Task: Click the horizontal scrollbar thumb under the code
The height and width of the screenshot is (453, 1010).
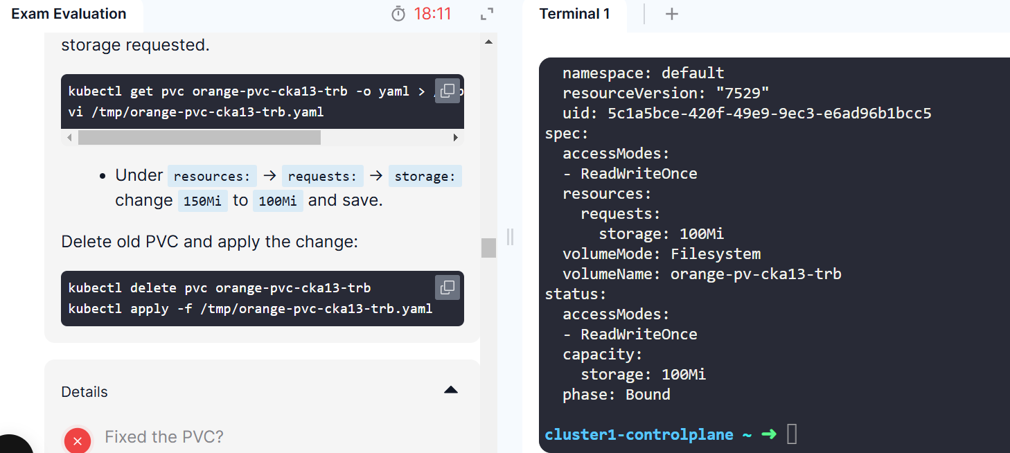Action: [x=199, y=138]
